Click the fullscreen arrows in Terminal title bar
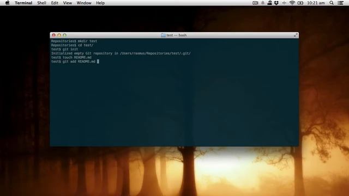The height and width of the screenshot is (196, 349). point(296,35)
